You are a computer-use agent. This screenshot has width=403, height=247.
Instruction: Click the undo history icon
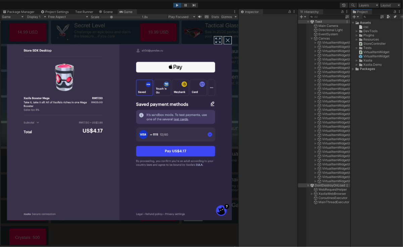point(344,5)
